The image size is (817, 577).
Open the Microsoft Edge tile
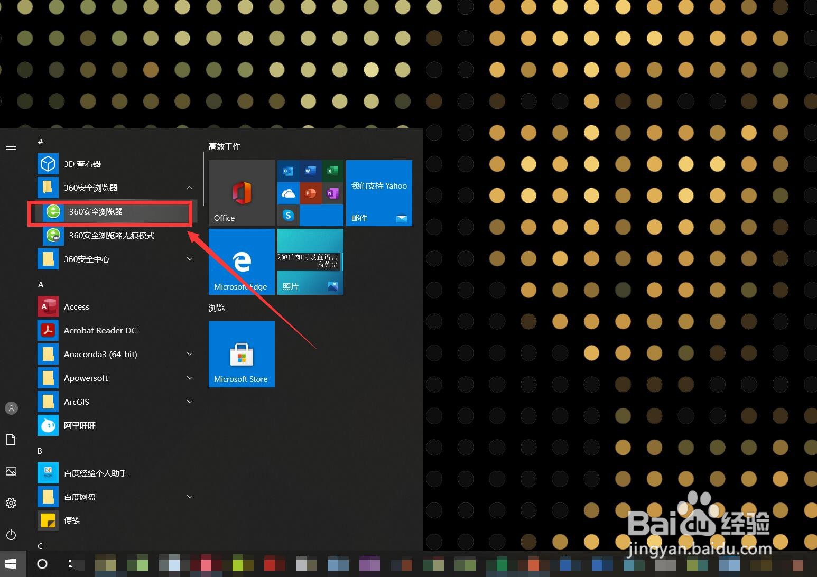242,262
